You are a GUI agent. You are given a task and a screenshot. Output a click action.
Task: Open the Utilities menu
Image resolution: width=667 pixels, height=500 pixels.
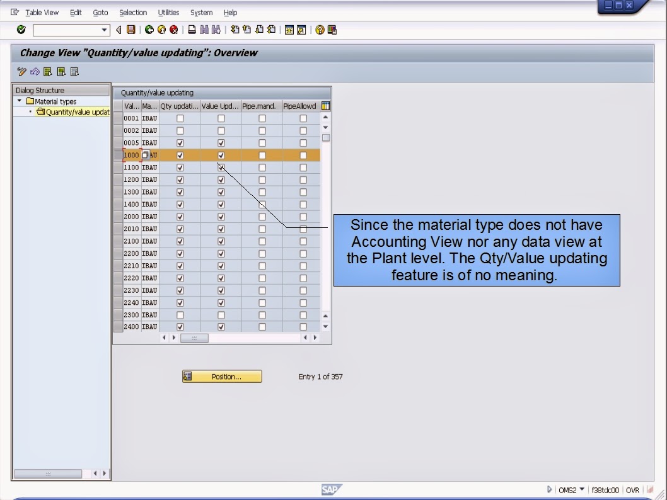point(168,12)
